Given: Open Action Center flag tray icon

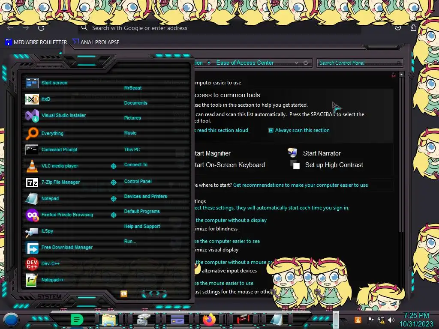Looking at the screenshot, I should coord(371,320).
